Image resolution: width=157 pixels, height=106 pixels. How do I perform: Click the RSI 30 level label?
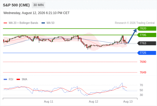[141, 95]
